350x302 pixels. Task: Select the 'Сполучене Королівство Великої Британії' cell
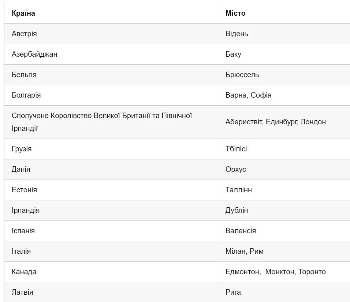point(102,122)
